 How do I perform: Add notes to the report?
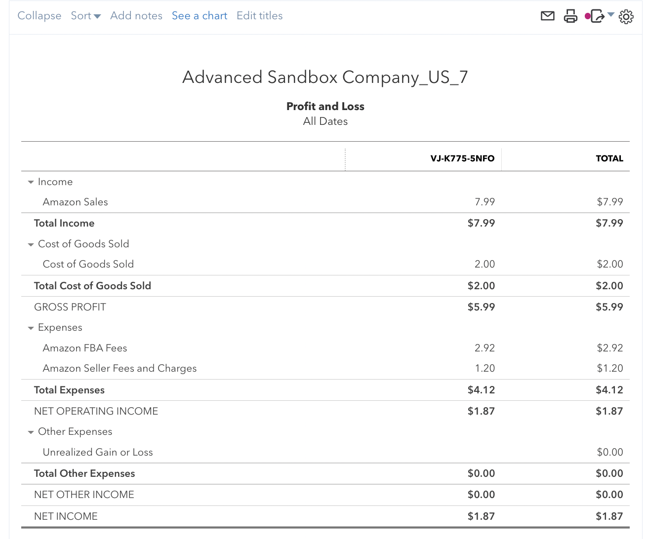tap(136, 16)
